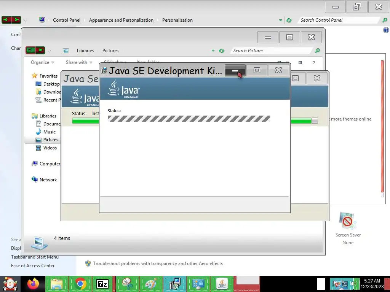The image size is (390, 292).
Task: Open installer setup taskbar icon
Action: tap(174, 284)
